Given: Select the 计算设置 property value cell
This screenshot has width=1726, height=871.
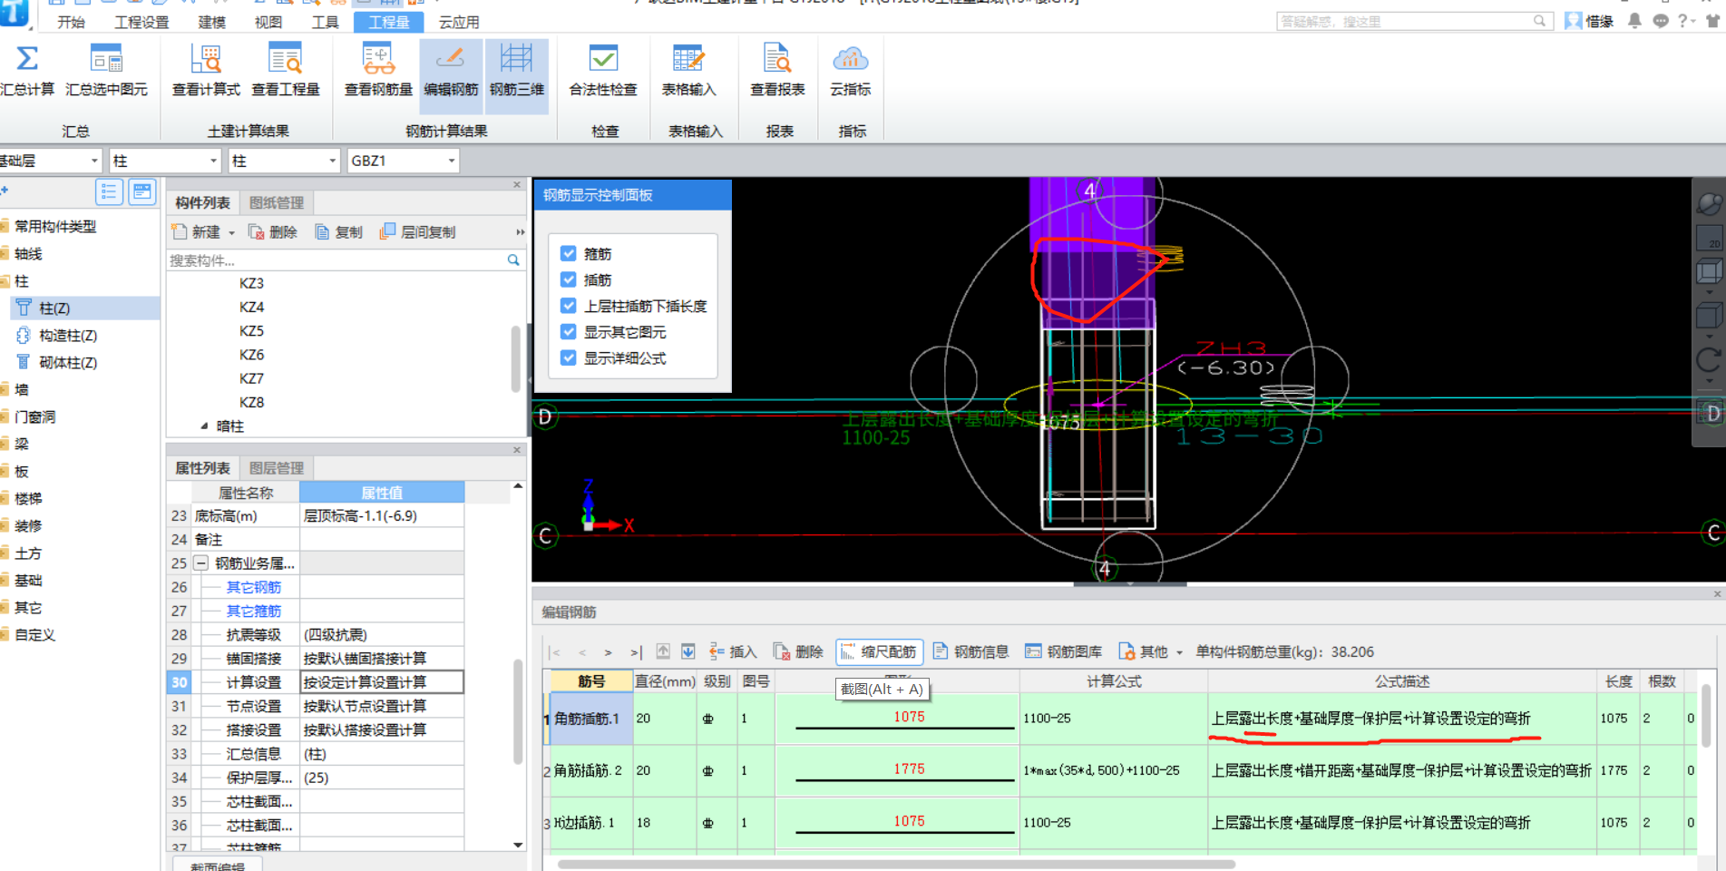Looking at the screenshot, I should pyautogui.click(x=382, y=682).
